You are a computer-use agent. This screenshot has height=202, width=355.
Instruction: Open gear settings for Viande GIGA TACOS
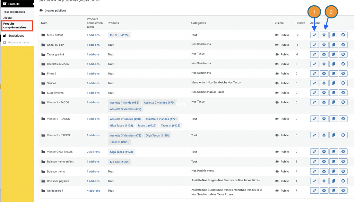[324, 152]
